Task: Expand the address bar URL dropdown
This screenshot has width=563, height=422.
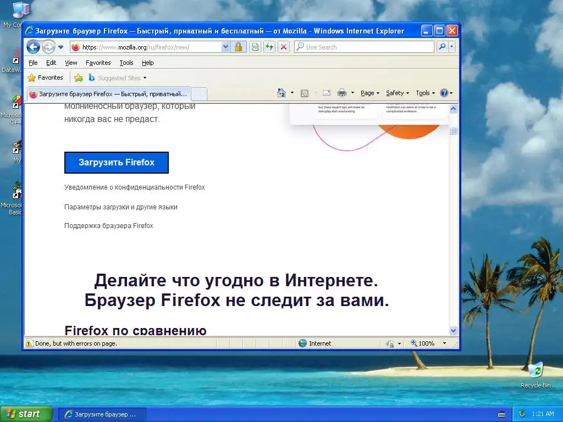Action: (x=225, y=47)
